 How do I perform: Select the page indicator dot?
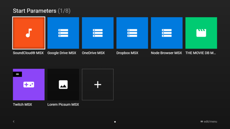(x=115, y=122)
